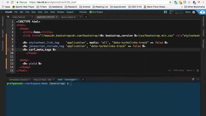This screenshot has height=116, width=206.
Task: Open the Window menu
Action: (x=61, y=12)
